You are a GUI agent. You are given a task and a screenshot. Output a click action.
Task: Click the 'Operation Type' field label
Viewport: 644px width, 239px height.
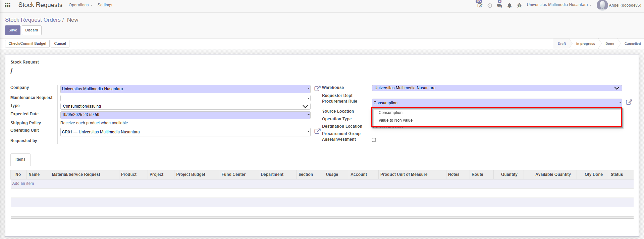337,119
